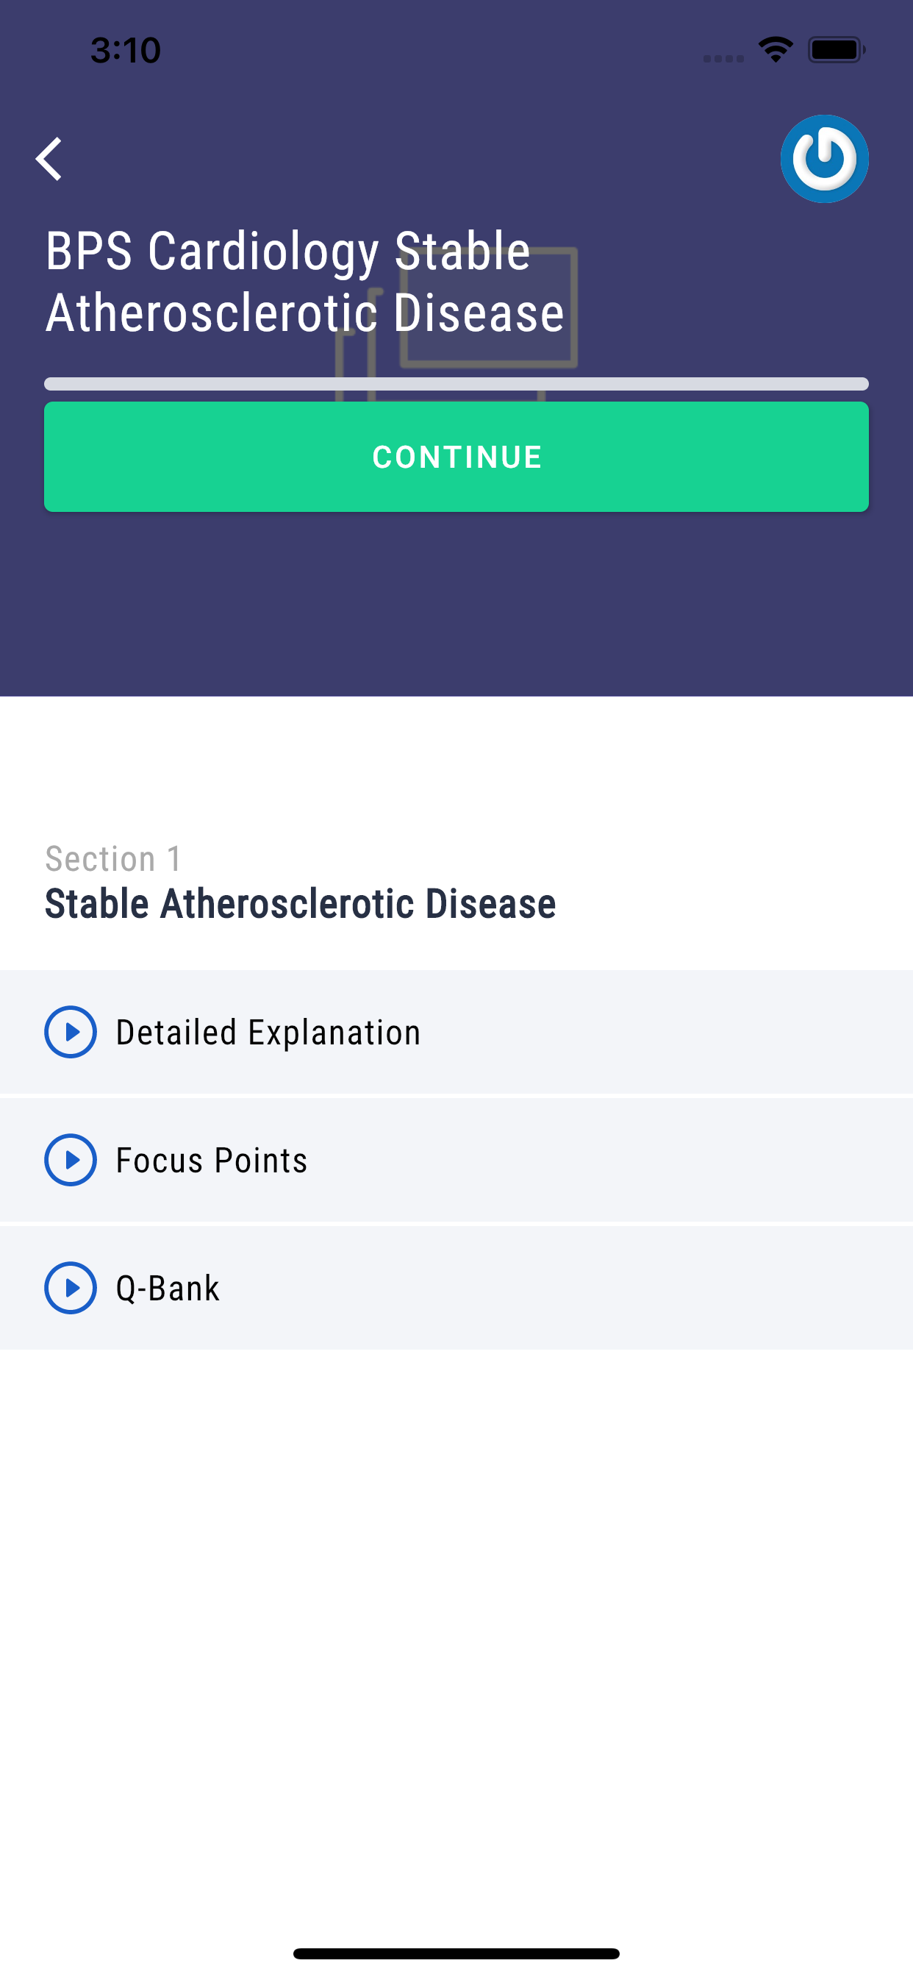The width and height of the screenshot is (913, 1977).
Task: Click the play icon beside Q-Bank
Action: 71,1288
